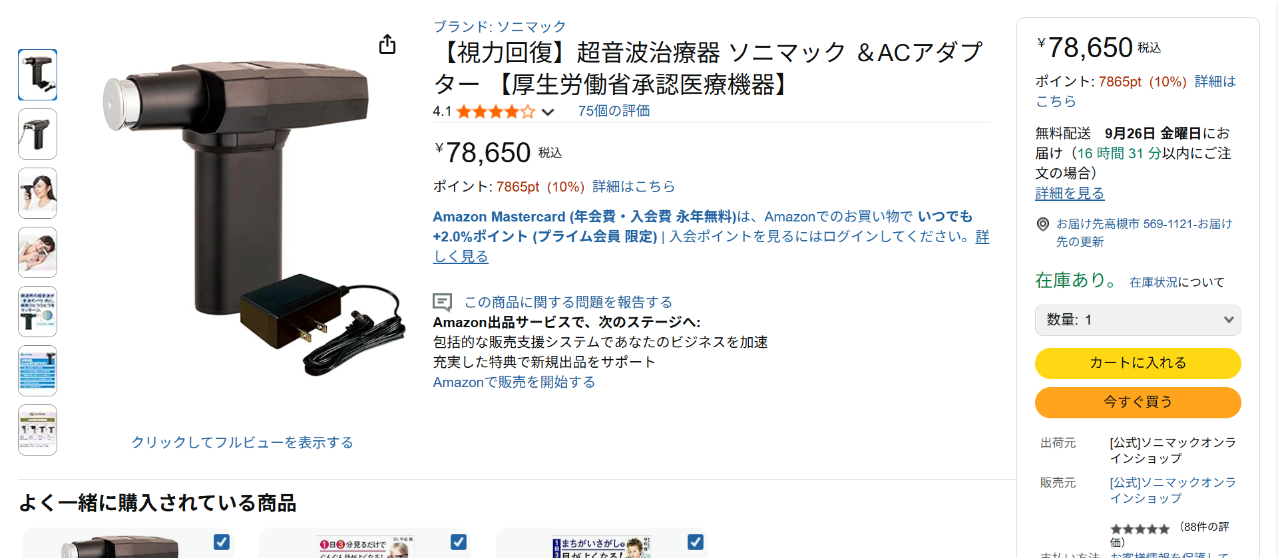Click the 4.1 star rating icons

coord(495,112)
